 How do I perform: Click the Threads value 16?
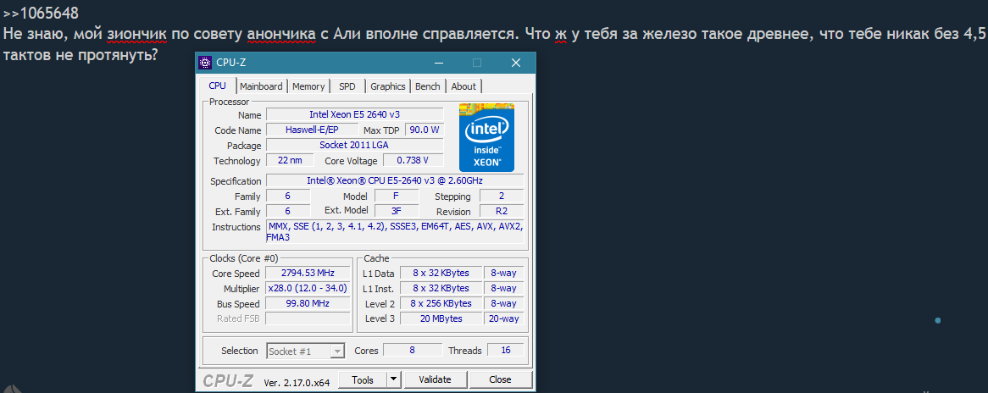click(x=505, y=350)
